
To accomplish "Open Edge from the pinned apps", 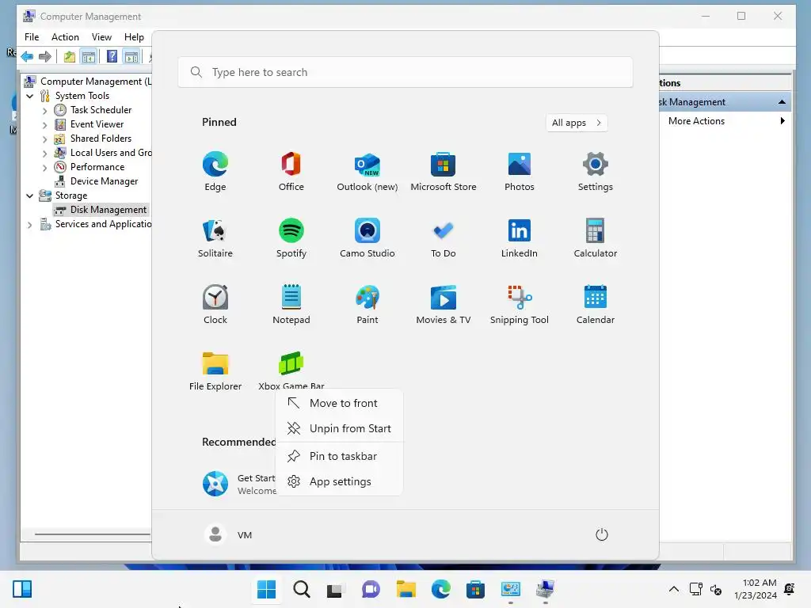I will click(x=215, y=172).
